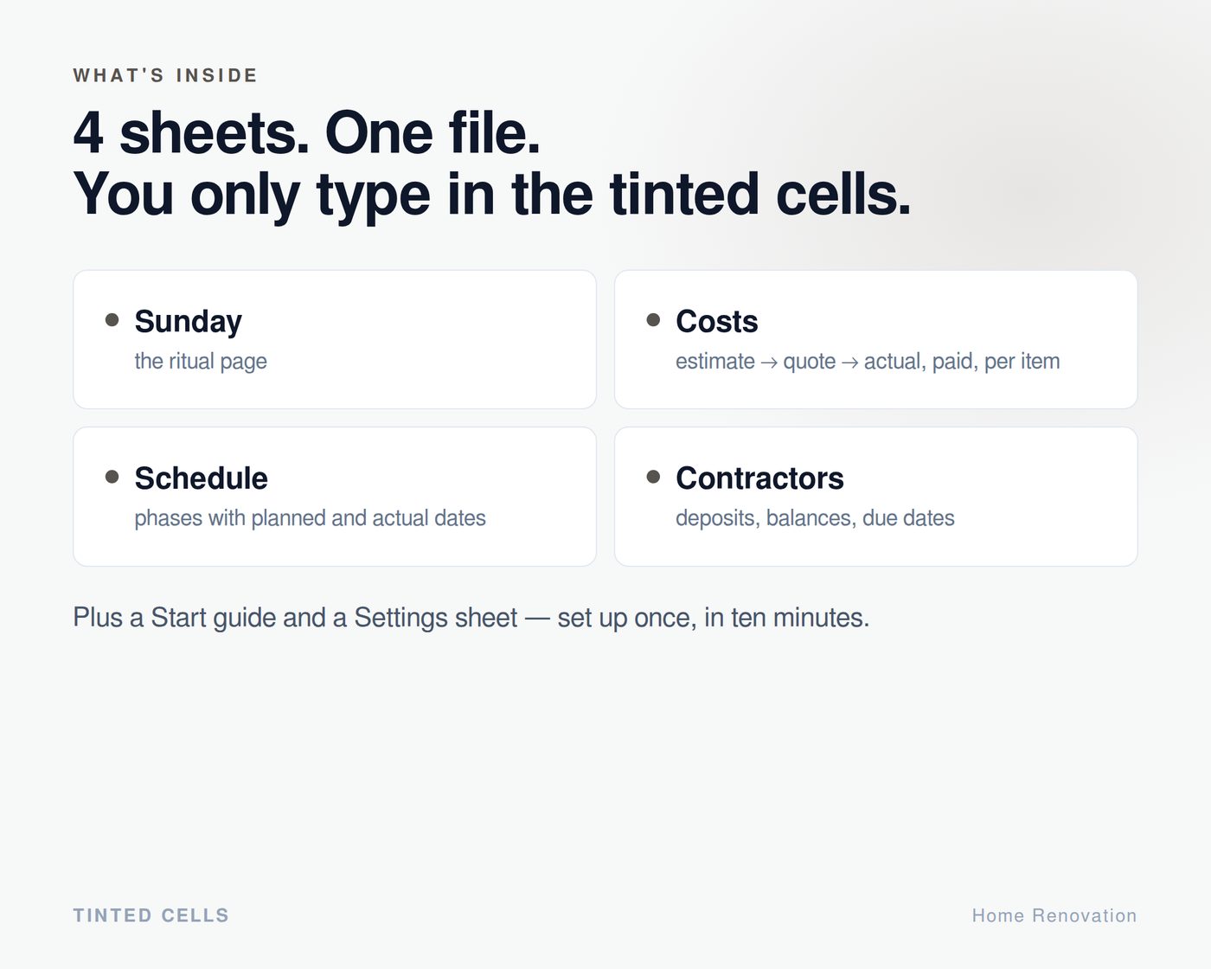Click the Start guide and Settings sheet sentence
This screenshot has height=969, width=1211.
pos(471,618)
